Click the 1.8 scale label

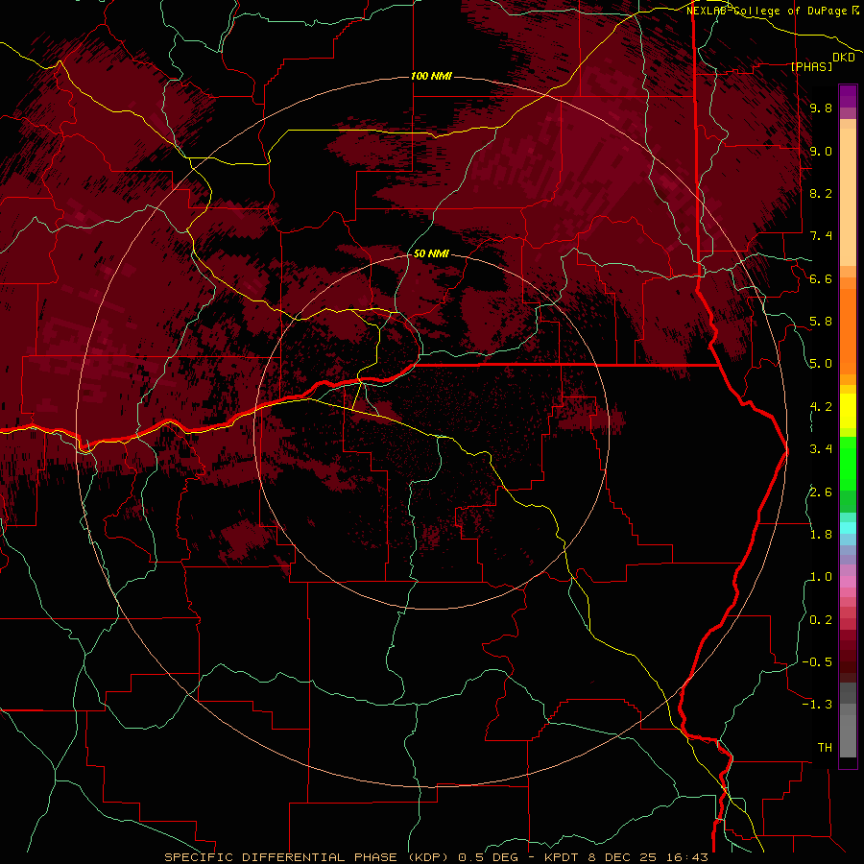(x=821, y=535)
